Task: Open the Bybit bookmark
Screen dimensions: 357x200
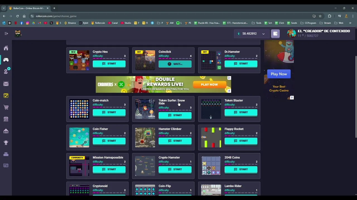Action: [x=84, y=23]
